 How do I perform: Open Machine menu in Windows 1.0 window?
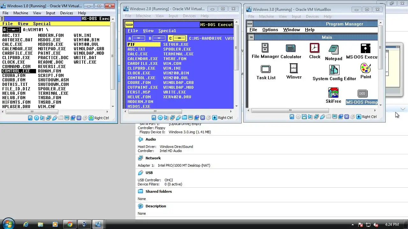click(x=20, y=13)
